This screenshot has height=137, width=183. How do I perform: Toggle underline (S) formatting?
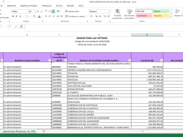[x=20, y=16]
